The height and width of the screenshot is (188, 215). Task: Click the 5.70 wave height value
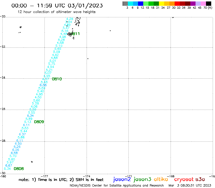tap(13, 156)
